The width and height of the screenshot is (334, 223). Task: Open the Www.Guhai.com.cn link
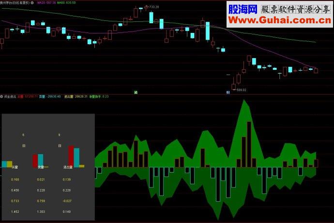[280, 20]
